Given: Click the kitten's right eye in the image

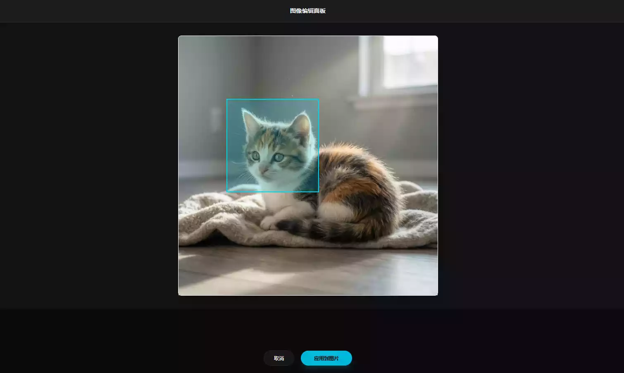Looking at the screenshot, I should (x=279, y=157).
